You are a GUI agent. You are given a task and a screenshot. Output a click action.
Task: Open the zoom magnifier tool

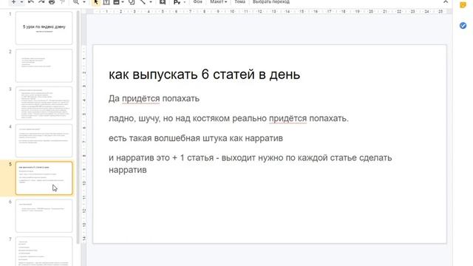point(75,1)
